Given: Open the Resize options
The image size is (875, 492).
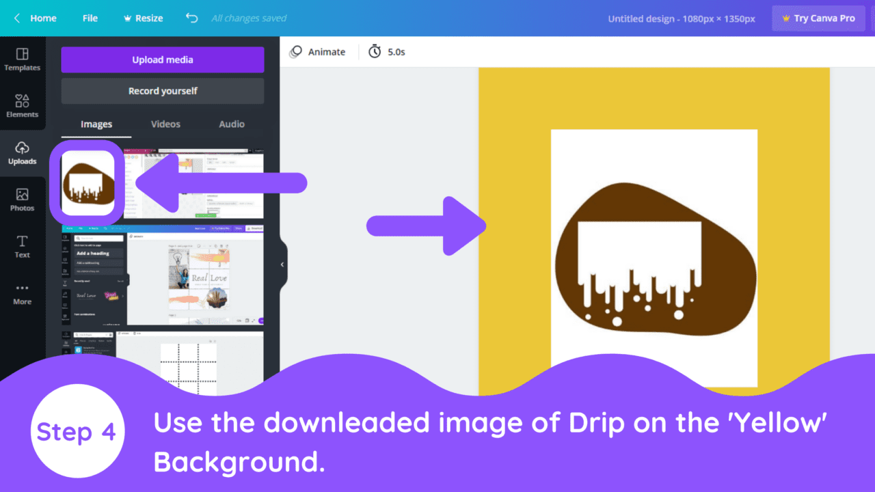Looking at the screenshot, I should coord(143,18).
